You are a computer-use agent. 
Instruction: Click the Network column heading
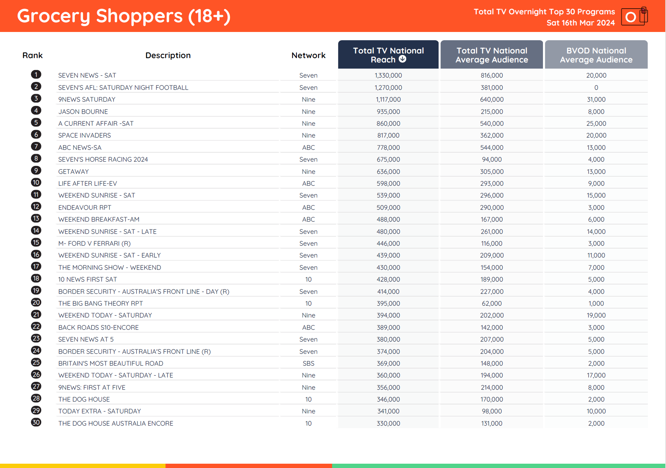point(308,55)
